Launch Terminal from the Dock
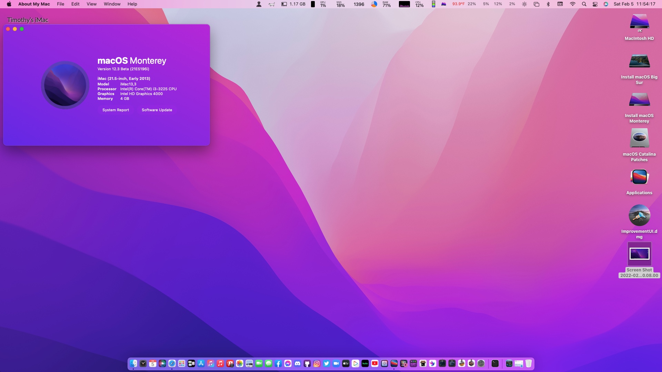The height and width of the screenshot is (372, 662). 495,363
